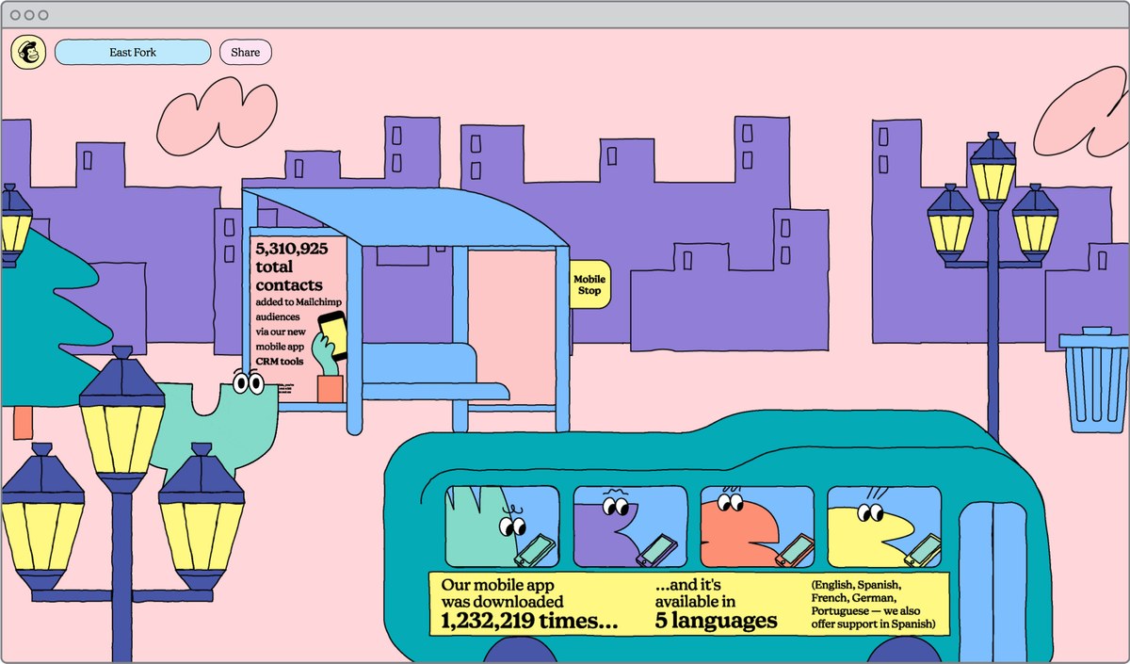Click the green character in first bus window
Viewport: 1130px width, 664px height.
click(490, 528)
